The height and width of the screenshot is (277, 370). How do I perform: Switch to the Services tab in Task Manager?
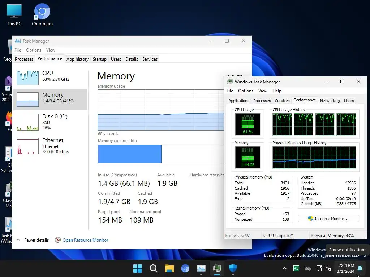[150, 59]
